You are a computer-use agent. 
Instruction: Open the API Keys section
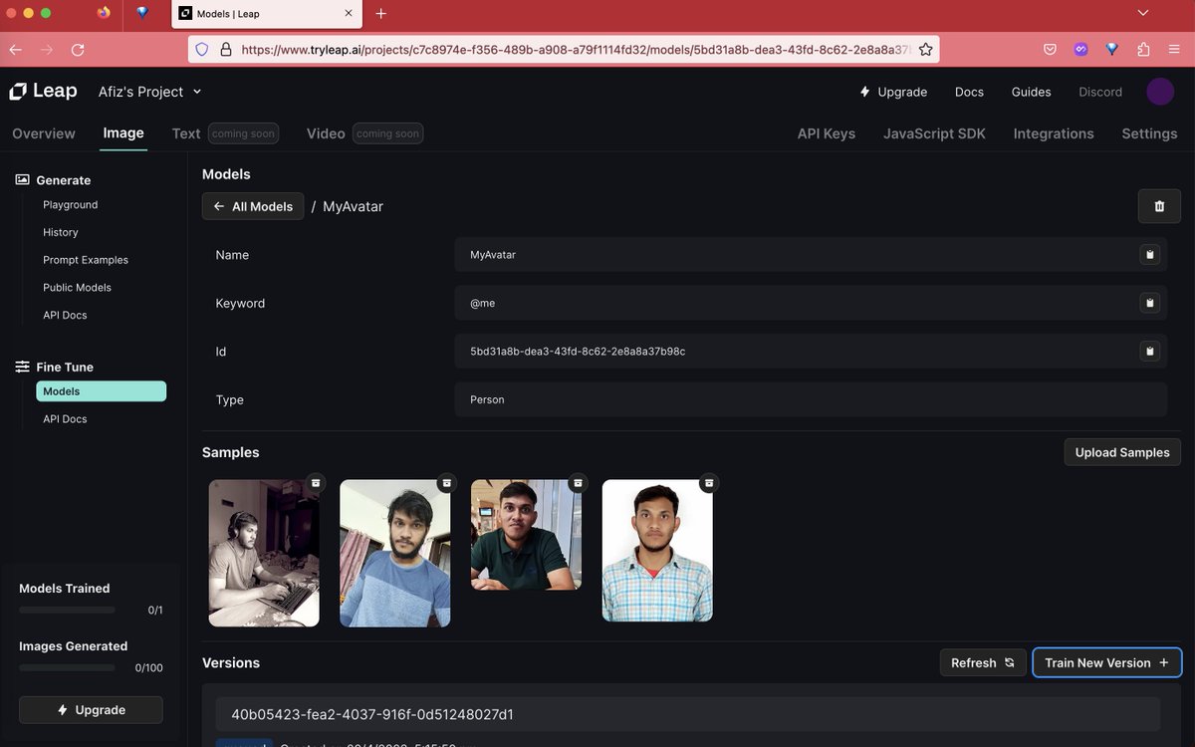tap(826, 132)
